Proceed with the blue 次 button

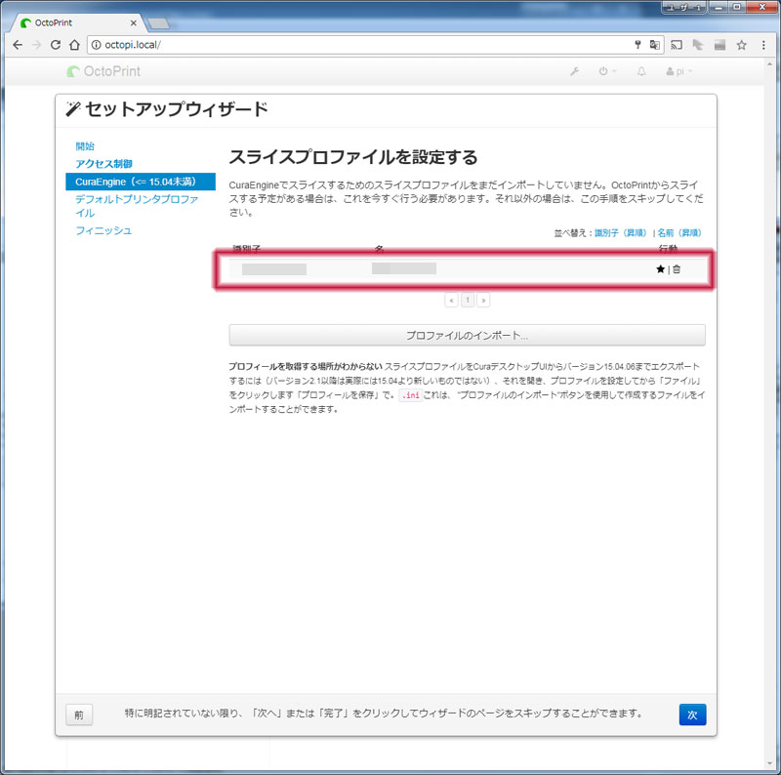[692, 714]
